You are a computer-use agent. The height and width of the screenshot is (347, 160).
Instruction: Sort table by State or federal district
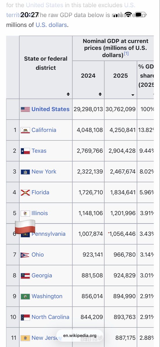coord(68,94)
